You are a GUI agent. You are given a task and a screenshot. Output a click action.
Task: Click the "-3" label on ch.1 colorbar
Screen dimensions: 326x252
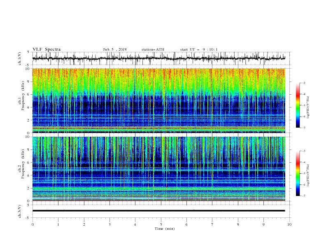(x=303, y=83)
